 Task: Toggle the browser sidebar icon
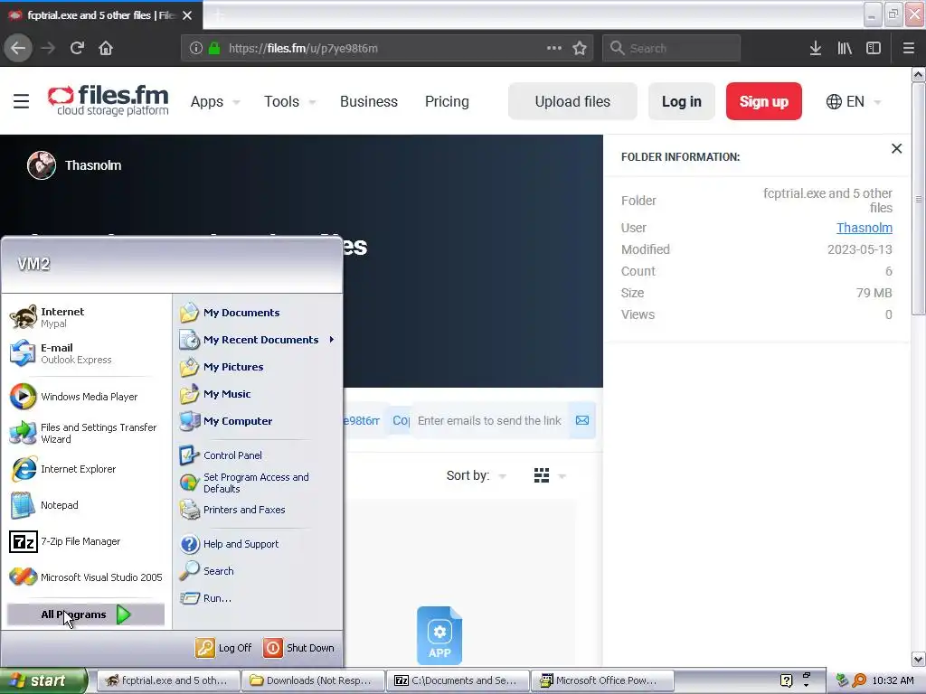874,48
